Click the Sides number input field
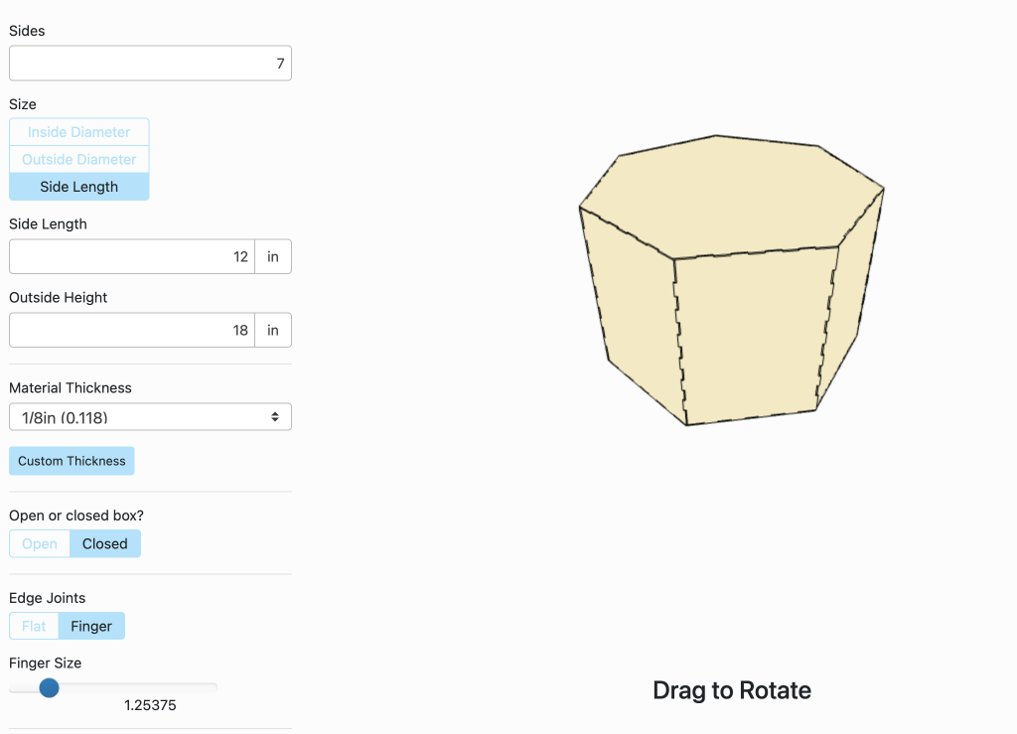Screen dimensions: 1017x734 point(150,64)
